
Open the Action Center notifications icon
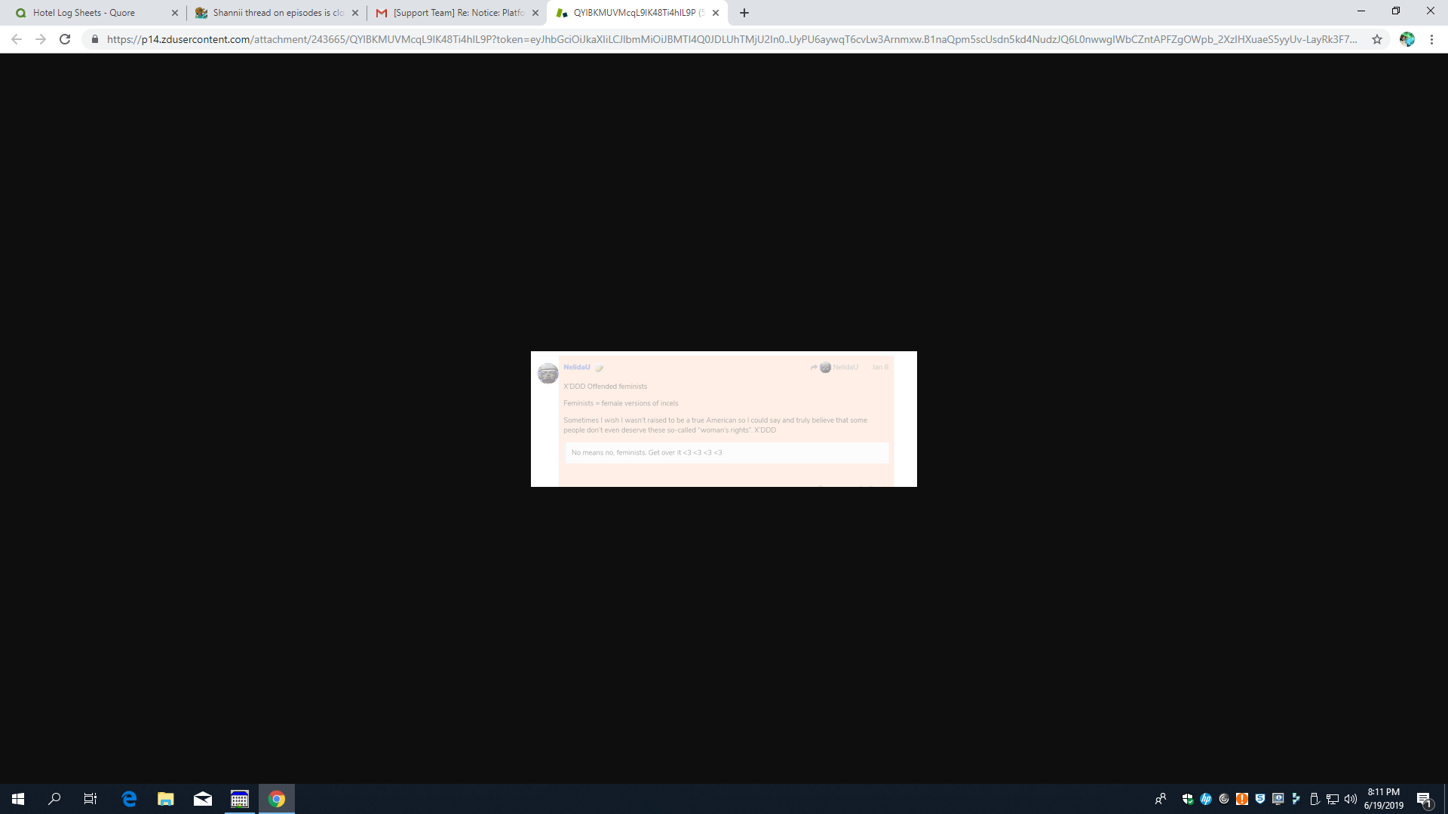1425,799
